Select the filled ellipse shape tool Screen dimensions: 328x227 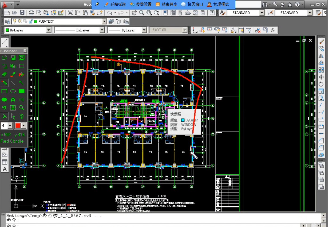tap(4, 99)
